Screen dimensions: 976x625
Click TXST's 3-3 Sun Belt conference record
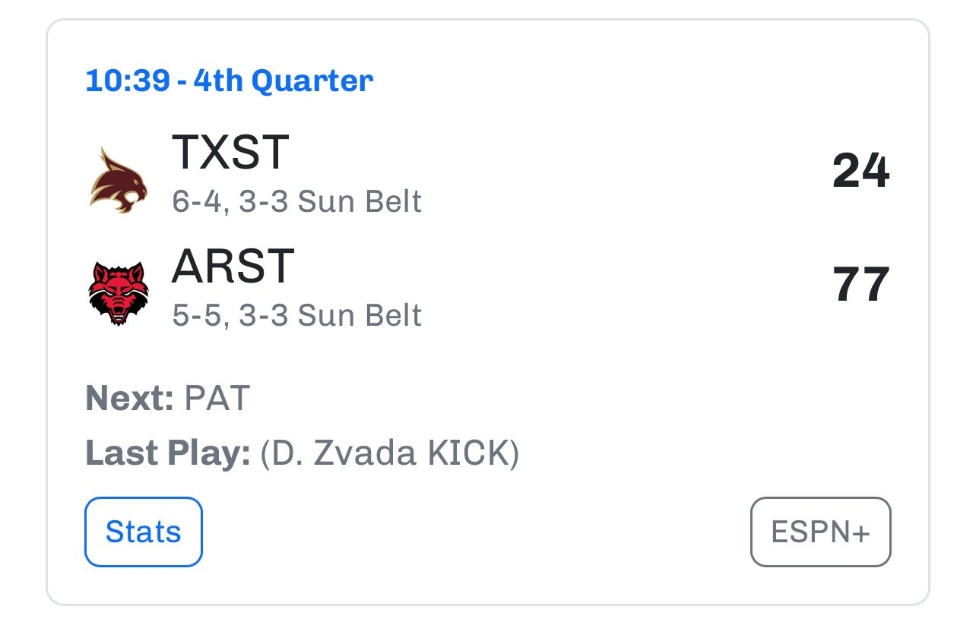tap(331, 202)
